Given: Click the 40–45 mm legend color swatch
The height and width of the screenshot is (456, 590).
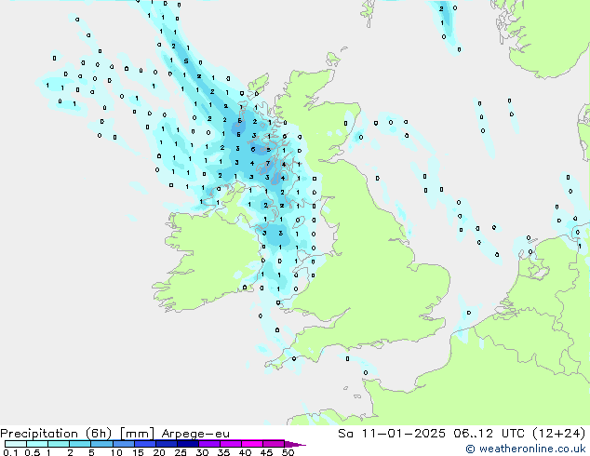Looking at the screenshot, I should point(252,444).
